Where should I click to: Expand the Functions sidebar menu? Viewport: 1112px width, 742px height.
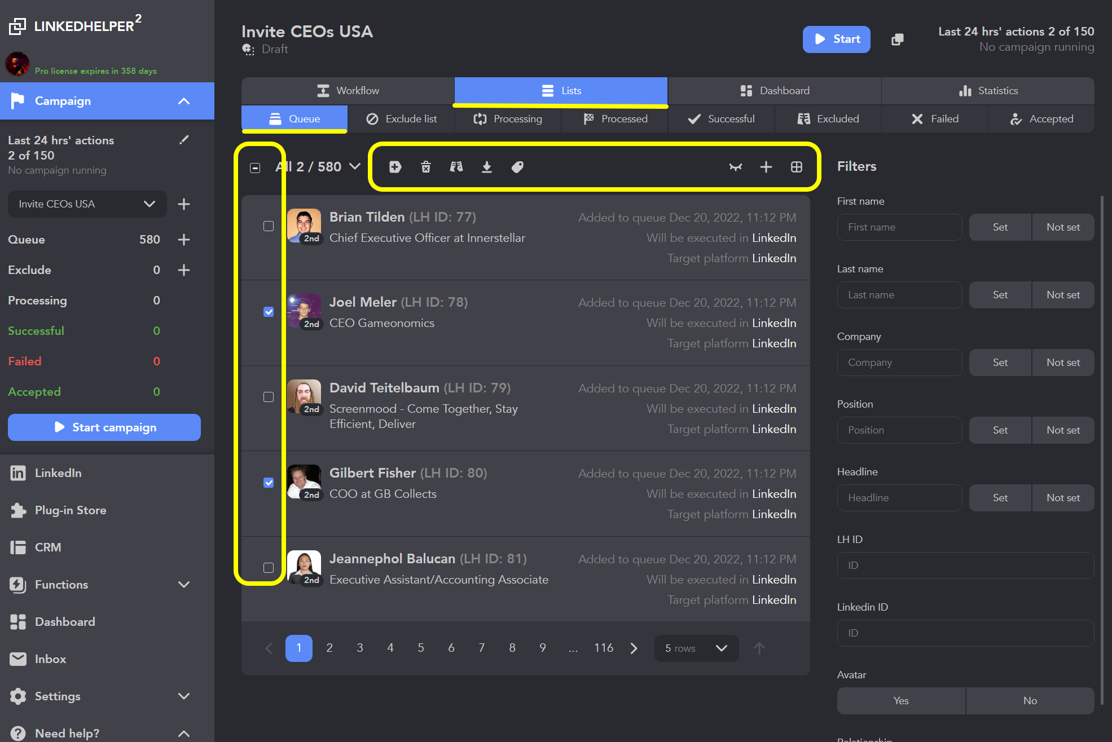[184, 585]
